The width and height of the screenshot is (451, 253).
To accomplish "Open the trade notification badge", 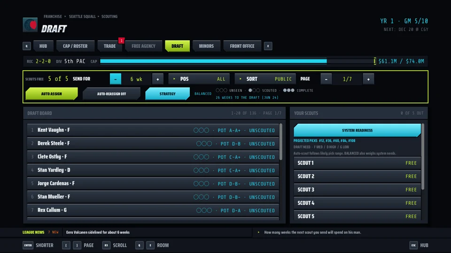I will click(x=121, y=40).
